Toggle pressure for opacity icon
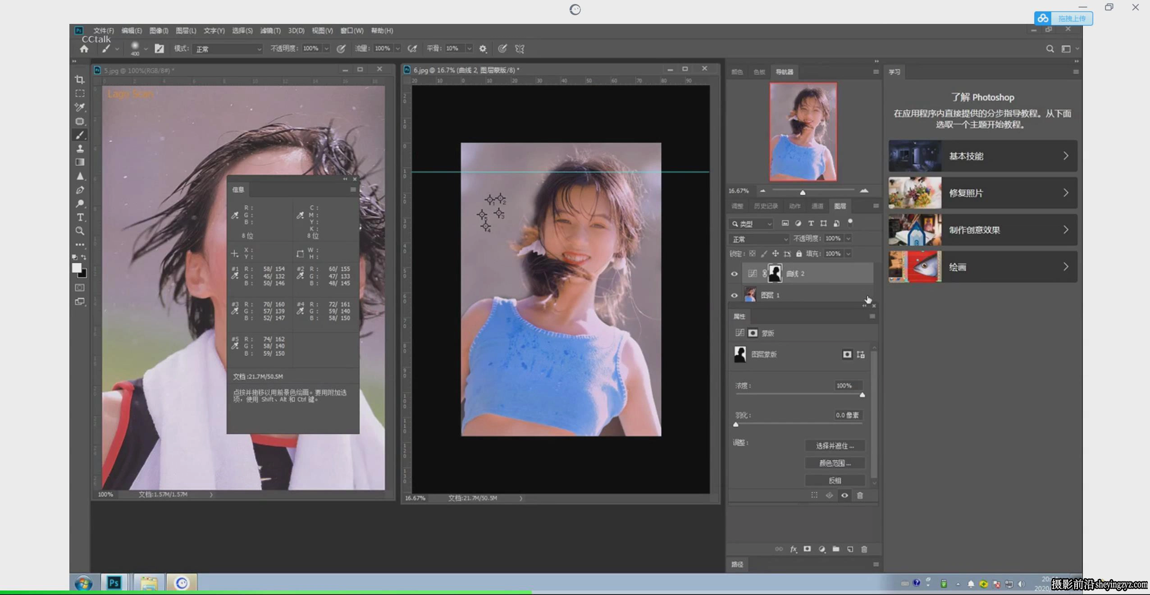This screenshot has width=1150, height=595. (341, 49)
